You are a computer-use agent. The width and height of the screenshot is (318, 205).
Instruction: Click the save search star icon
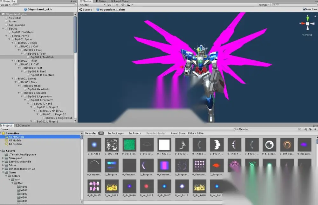point(315,129)
